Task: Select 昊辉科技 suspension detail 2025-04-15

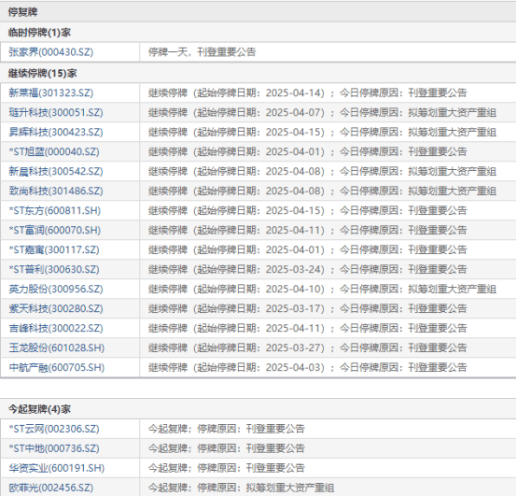Action: click(x=322, y=132)
